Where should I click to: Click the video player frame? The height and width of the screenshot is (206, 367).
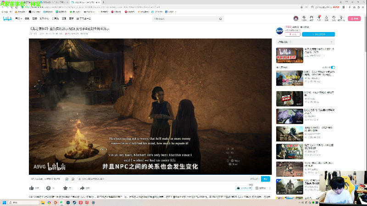[x=150, y=107]
